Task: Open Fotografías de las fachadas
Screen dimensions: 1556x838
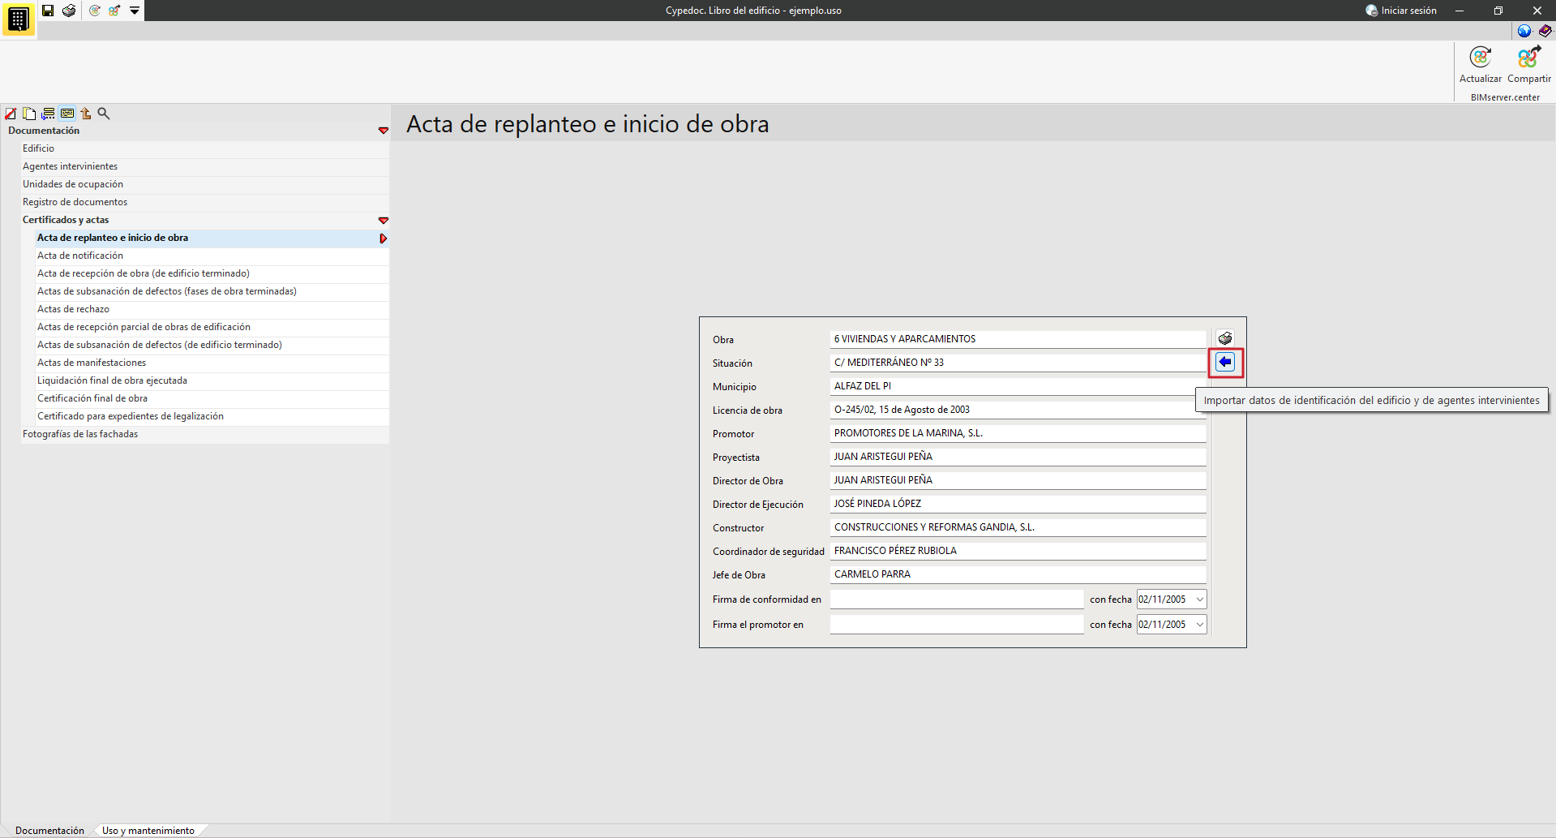Action: coord(206,434)
